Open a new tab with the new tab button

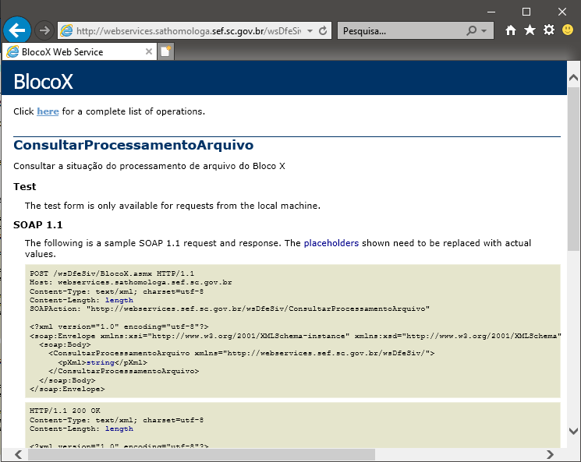165,51
